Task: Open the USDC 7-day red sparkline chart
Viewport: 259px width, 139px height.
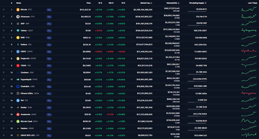Action: (x=249, y=51)
